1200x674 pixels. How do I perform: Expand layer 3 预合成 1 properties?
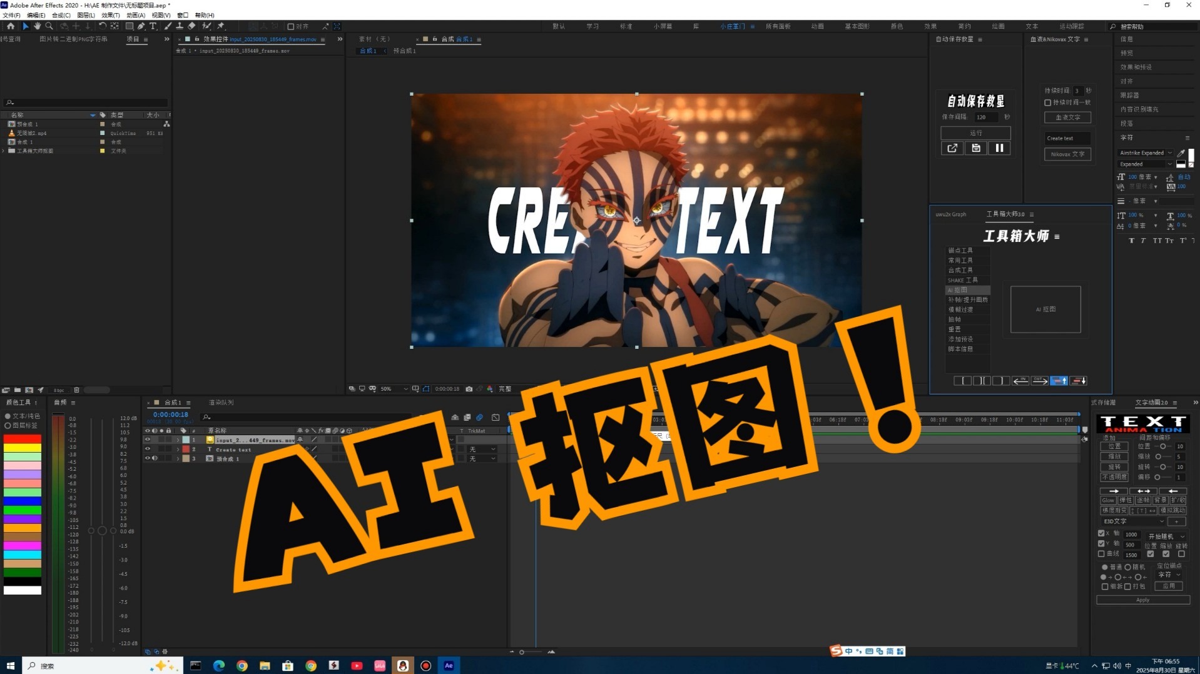(x=178, y=458)
